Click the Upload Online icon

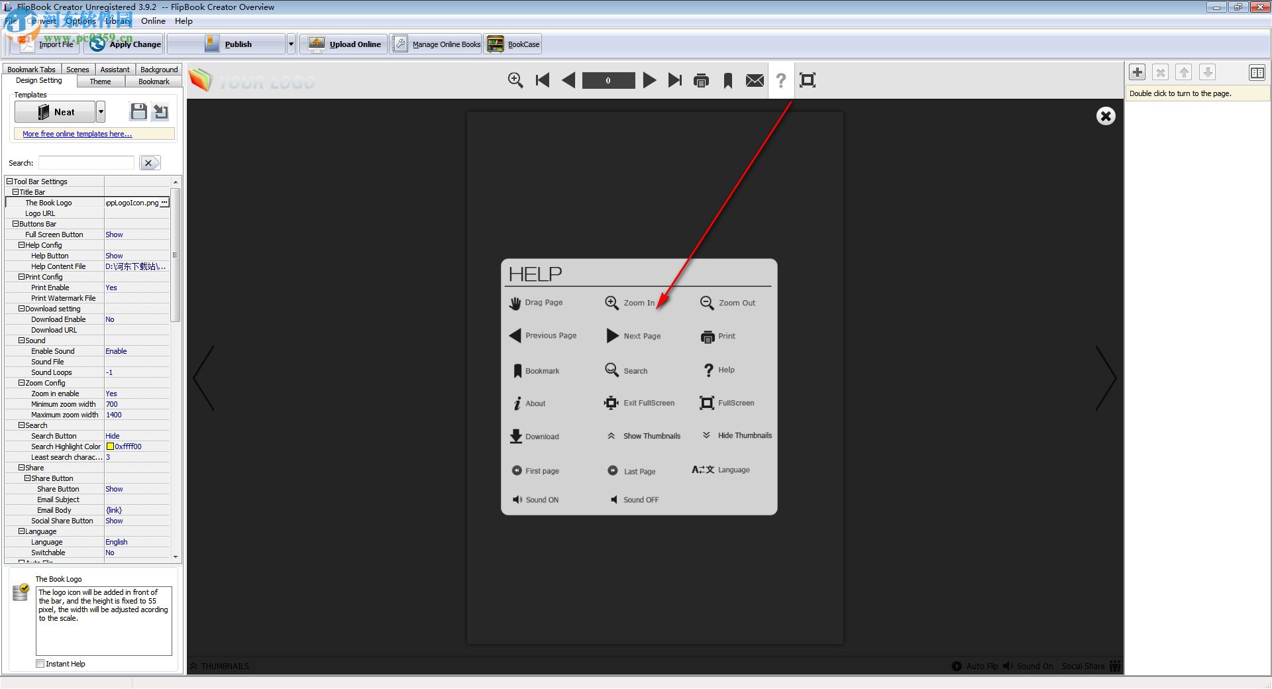pos(316,44)
